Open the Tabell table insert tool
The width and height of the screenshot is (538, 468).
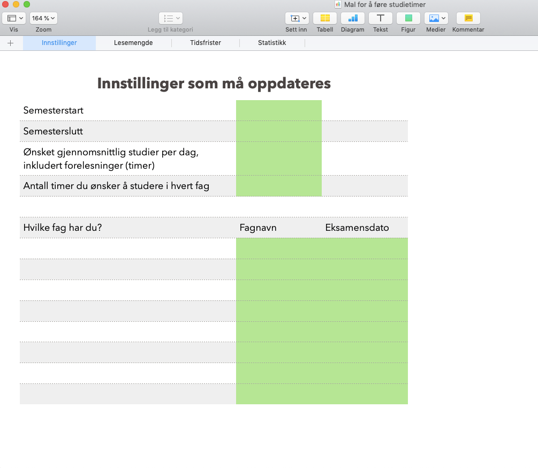point(324,18)
